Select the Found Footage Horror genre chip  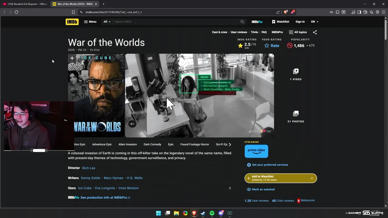coord(195,144)
